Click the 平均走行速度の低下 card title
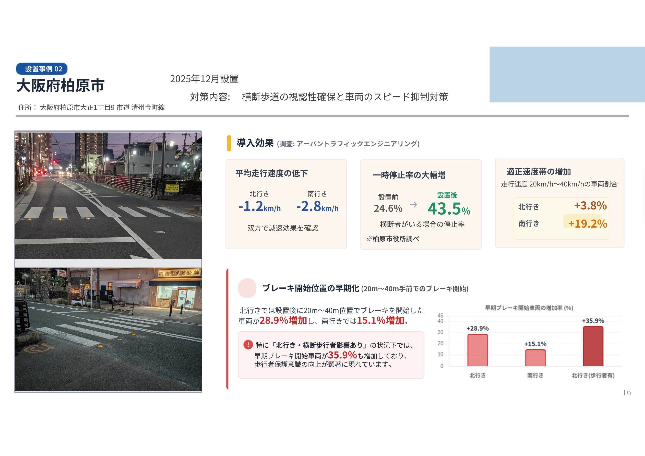645x456 pixels. pyautogui.click(x=271, y=173)
